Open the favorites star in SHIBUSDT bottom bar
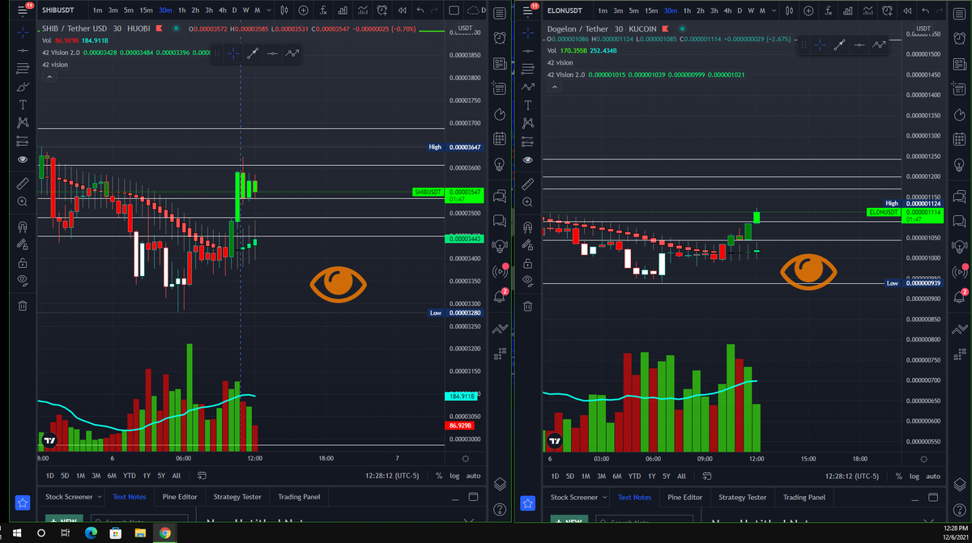The image size is (972, 543). 23,503
